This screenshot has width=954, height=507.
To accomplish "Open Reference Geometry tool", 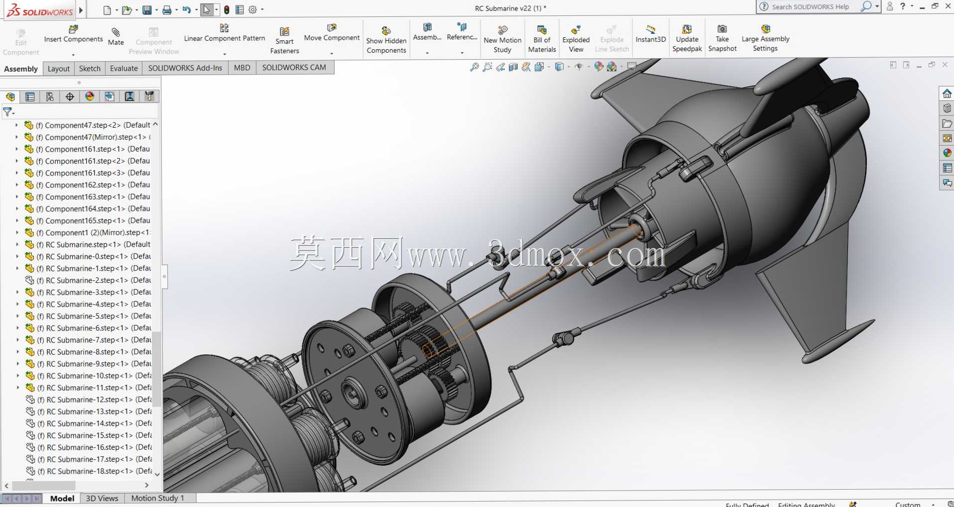I will (x=462, y=32).
